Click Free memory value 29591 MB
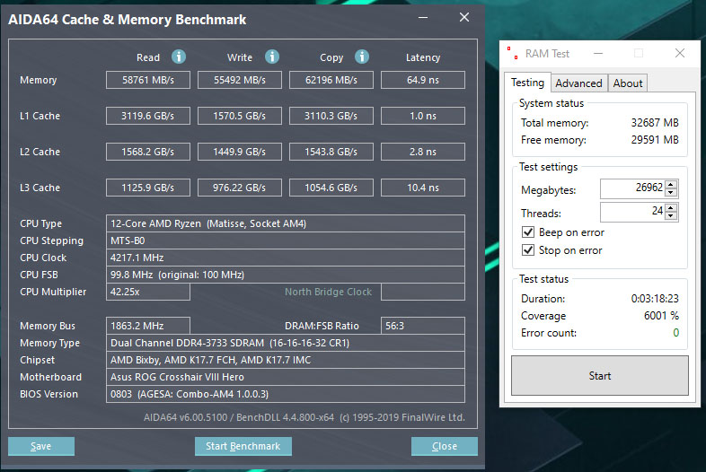 pos(655,140)
